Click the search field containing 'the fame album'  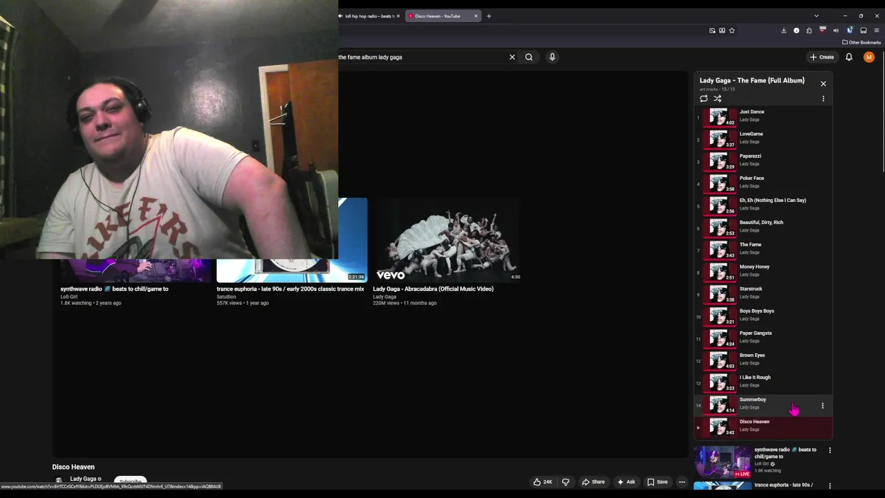(x=422, y=57)
